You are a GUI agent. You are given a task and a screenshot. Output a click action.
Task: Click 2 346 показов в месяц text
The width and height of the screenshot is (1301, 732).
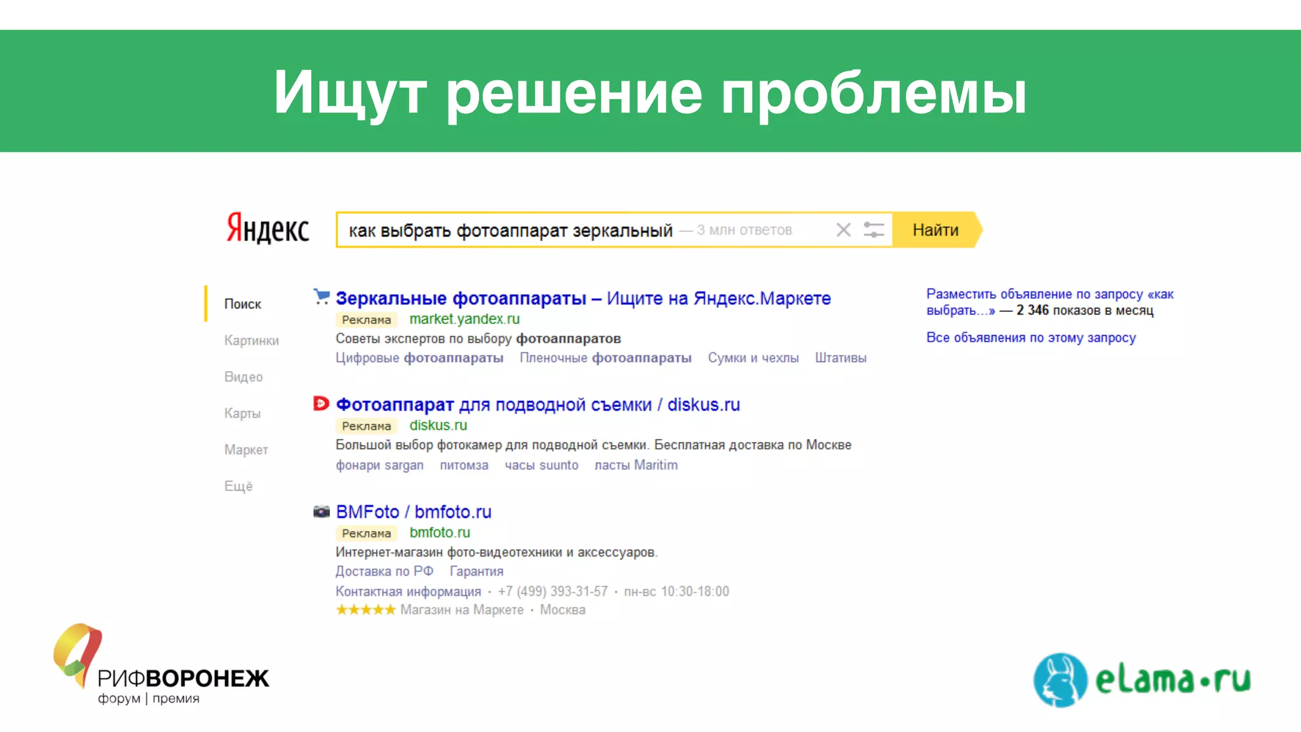click(x=1085, y=310)
